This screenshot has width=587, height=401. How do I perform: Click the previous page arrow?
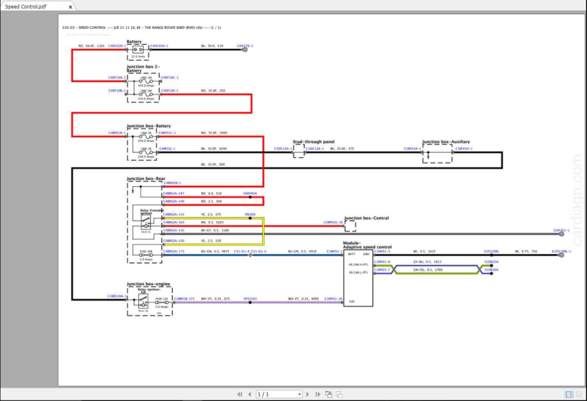pos(249,395)
